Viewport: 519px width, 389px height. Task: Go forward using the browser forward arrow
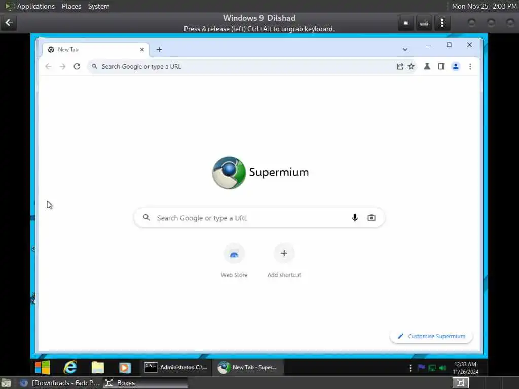62,66
